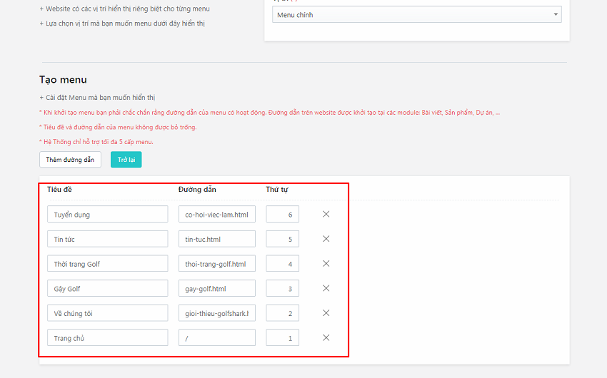Viewport: 607px width, 378px height.
Task: Click the Trở lại button
Action: [x=126, y=160]
